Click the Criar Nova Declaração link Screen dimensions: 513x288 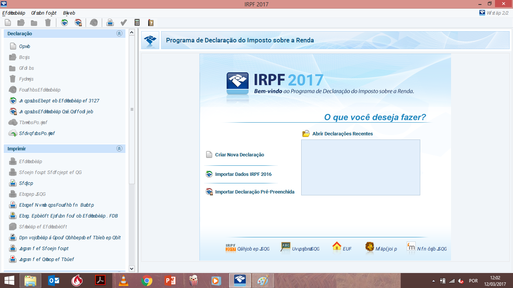click(240, 154)
